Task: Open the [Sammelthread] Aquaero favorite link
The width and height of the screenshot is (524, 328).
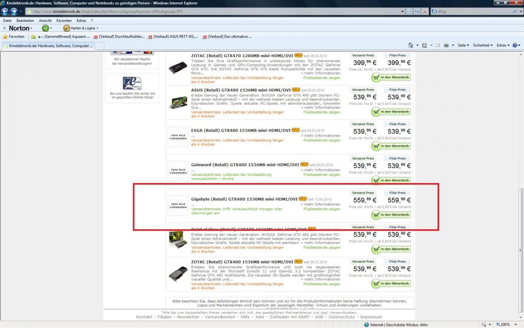Action: [x=64, y=37]
